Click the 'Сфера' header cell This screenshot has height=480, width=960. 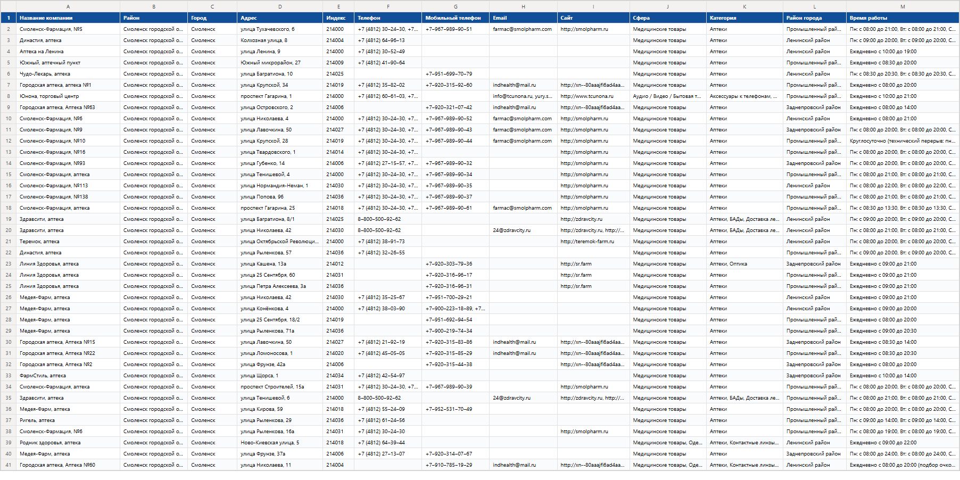668,18
